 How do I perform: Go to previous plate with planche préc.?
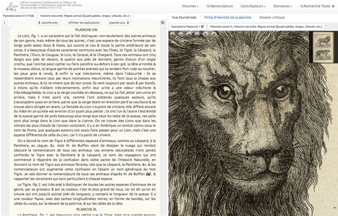(x=49, y=22)
